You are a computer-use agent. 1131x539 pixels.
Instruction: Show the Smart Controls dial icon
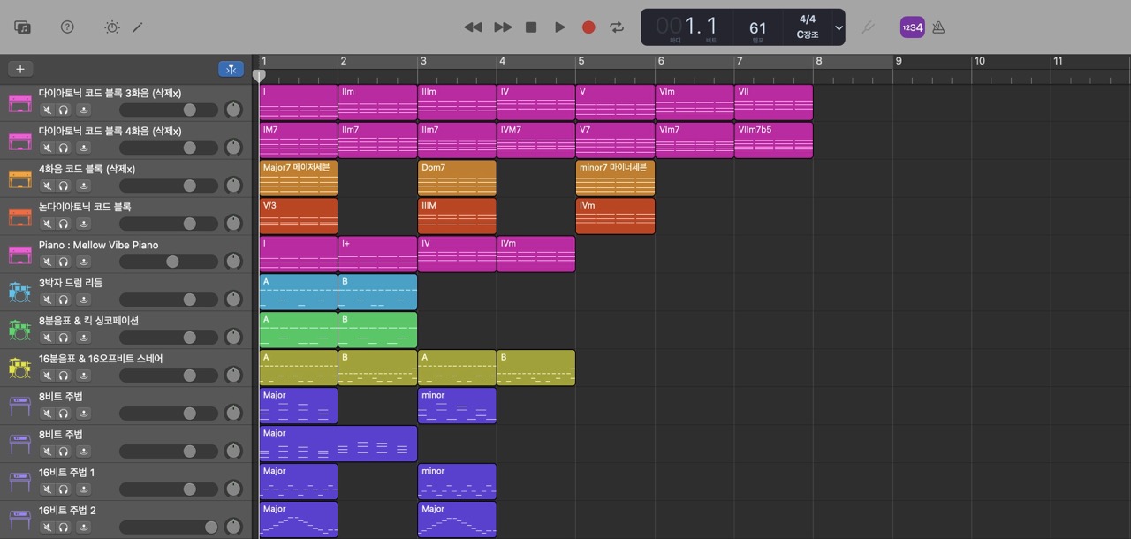point(111,27)
